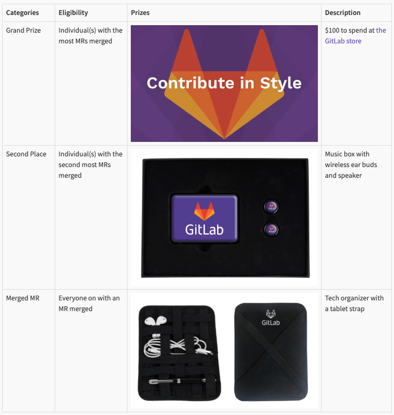Click the Categories column header

click(x=23, y=13)
